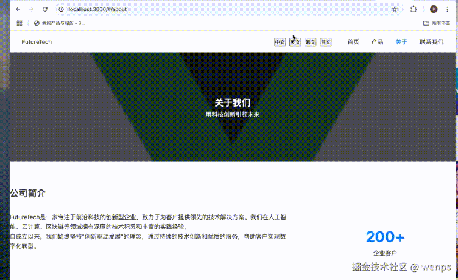The image size is (458, 280).
Task: Open the Chrome three-dot menu
Action: pos(447,9)
